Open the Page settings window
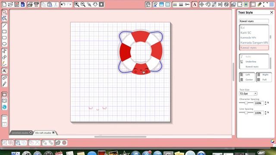The image size is (276, 155). pyautogui.click(x=253, y=4)
